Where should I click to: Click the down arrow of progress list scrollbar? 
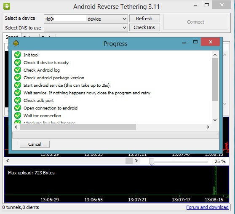tap(215, 120)
